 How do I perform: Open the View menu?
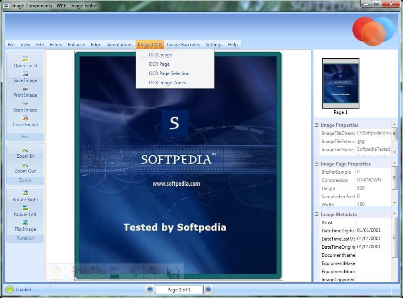pyautogui.click(x=25, y=44)
